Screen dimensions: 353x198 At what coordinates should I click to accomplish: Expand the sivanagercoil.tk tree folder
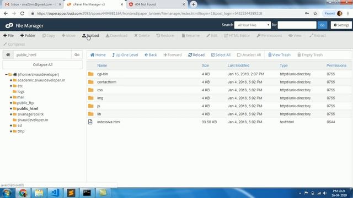coord(11,114)
